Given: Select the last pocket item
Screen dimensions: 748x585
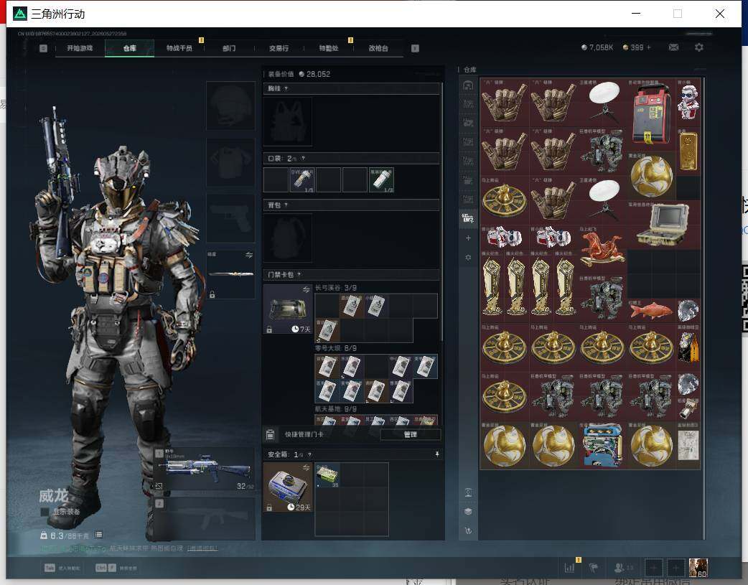Looking at the screenshot, I should pyautogui.click(x=381, y=180).
